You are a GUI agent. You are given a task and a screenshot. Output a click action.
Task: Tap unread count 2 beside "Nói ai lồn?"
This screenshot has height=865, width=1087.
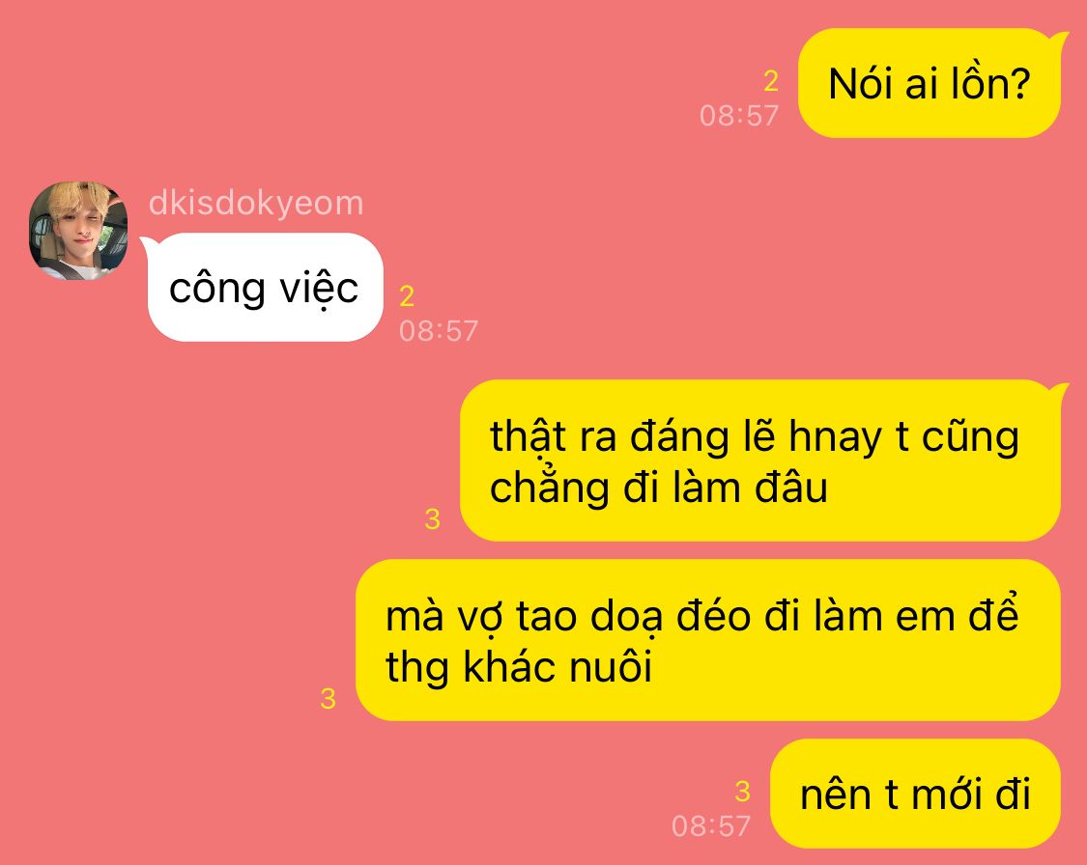(771, 82)
